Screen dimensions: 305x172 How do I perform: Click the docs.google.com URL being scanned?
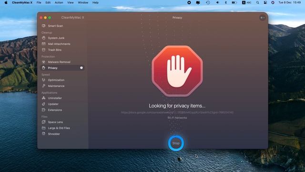point(177,113)
